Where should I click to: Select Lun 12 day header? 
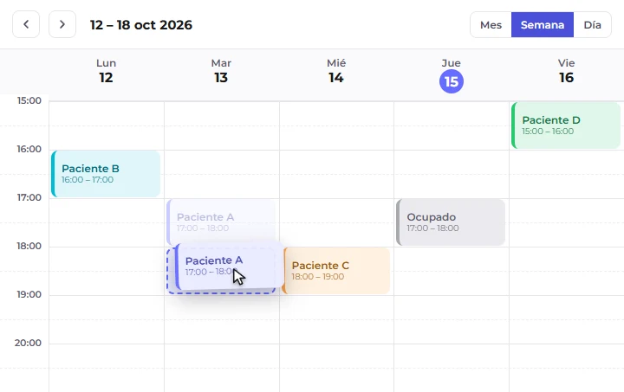[x=107, y=72]
